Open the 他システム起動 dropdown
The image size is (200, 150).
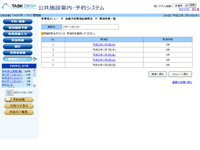[180, 5]
